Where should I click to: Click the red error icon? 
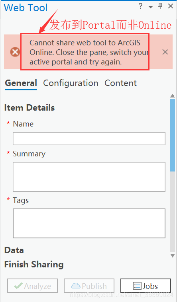15,52
